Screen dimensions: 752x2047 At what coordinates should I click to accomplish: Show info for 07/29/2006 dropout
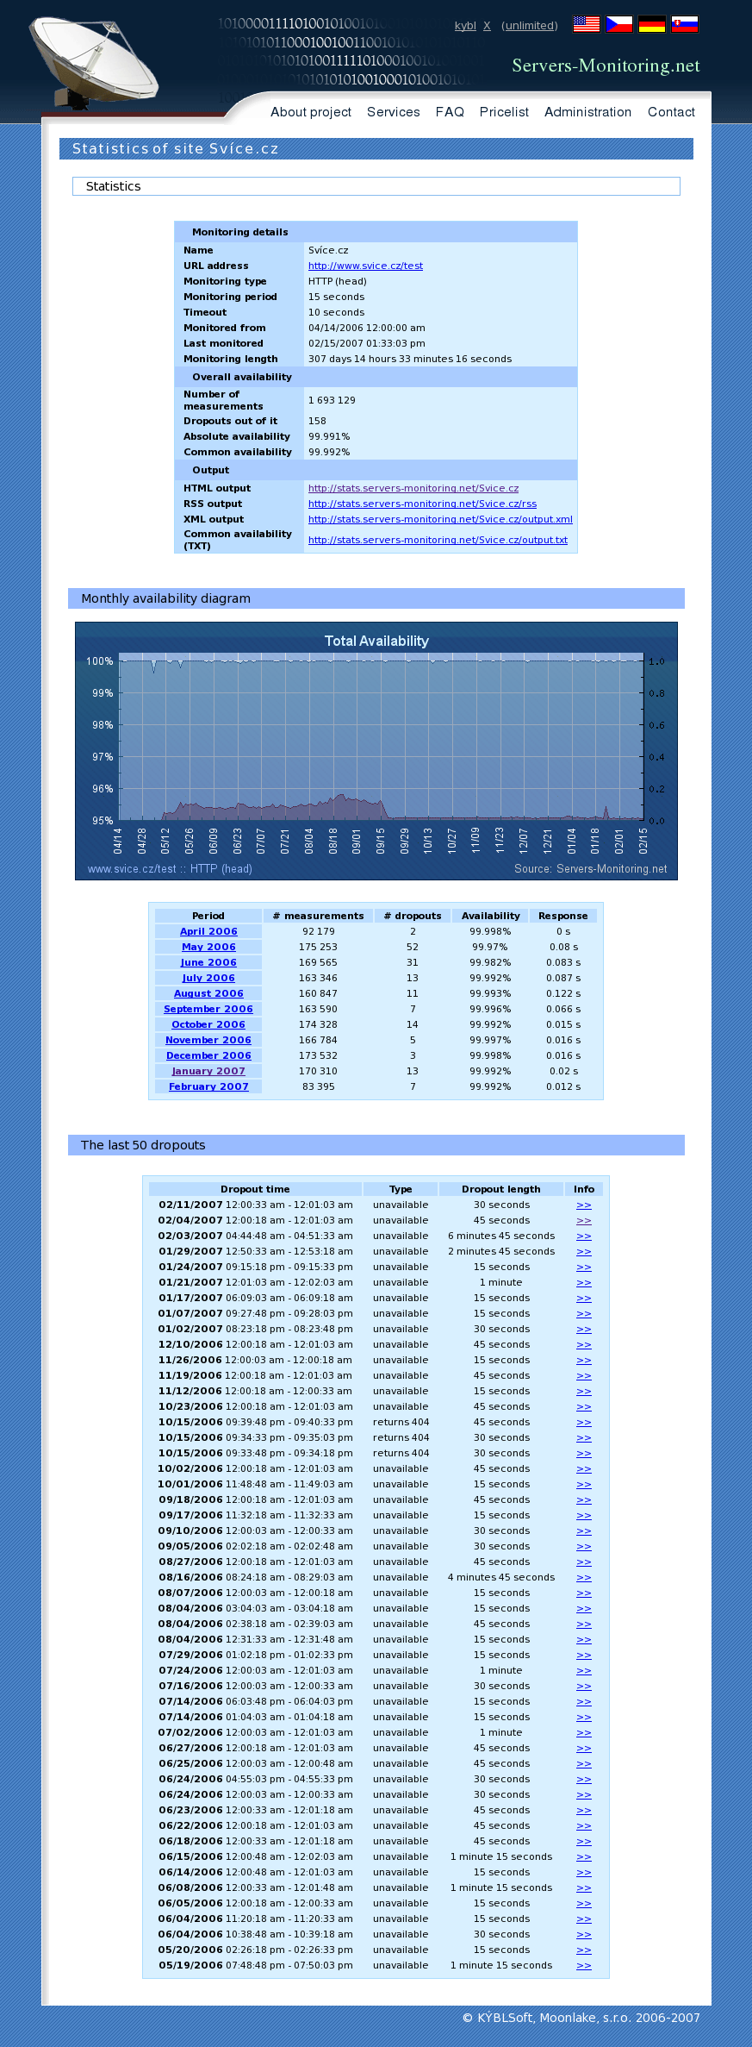pos(584,1656)
